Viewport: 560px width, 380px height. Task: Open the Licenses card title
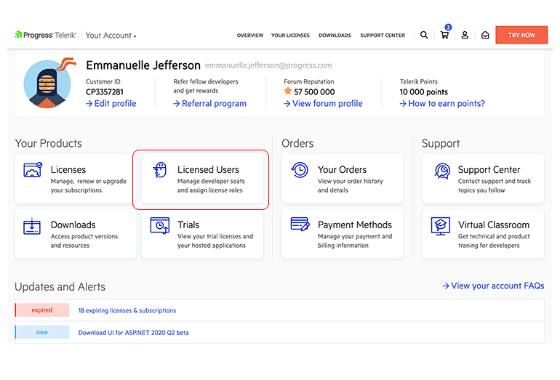pos(68,169)
